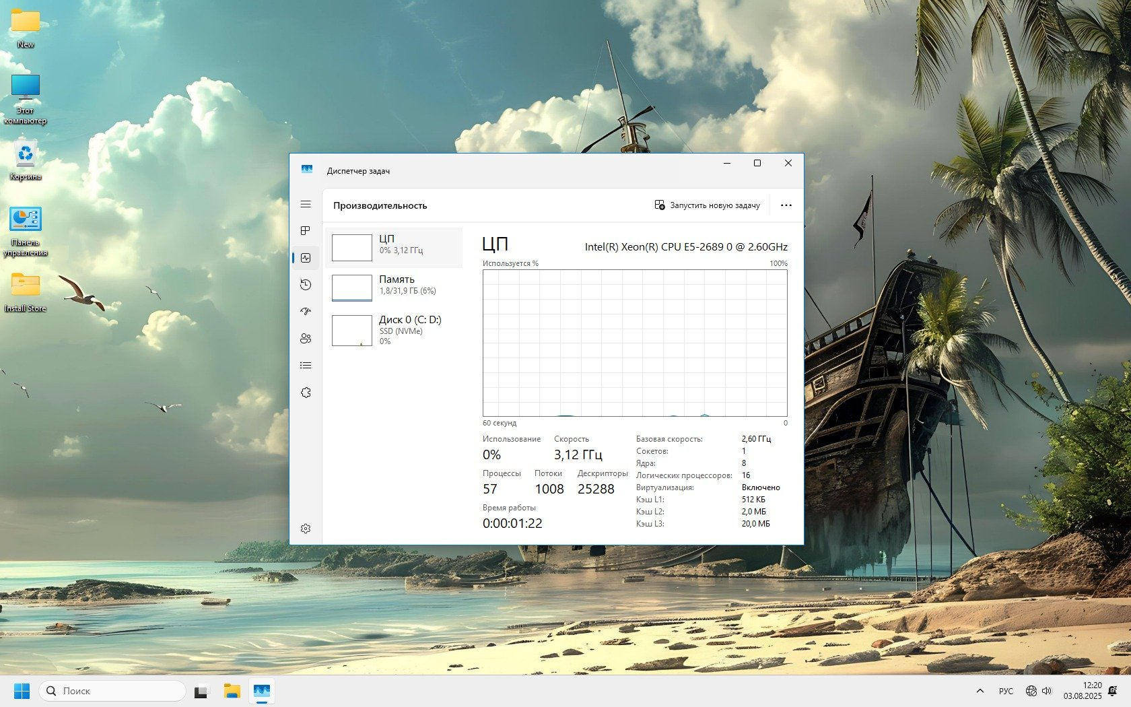Screen dimensions: 1131x707
Task: Show hidden system tray icons chevron
Action: pyautogui.click(x=980, y=691)
